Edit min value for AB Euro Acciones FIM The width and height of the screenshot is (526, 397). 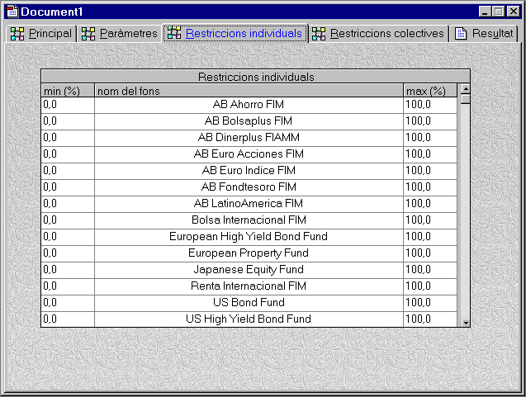click(x=68, y=154)
